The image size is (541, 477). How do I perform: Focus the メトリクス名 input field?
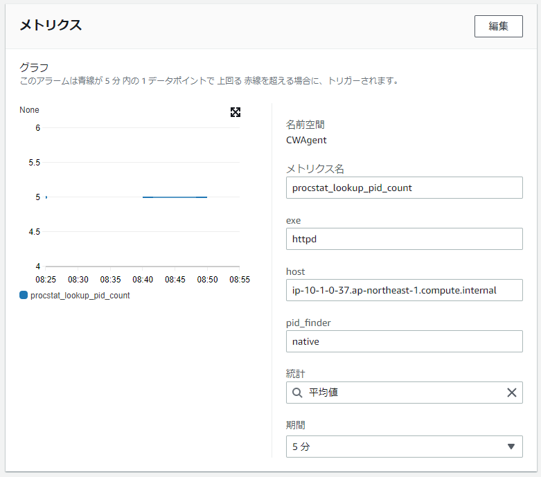404,188
